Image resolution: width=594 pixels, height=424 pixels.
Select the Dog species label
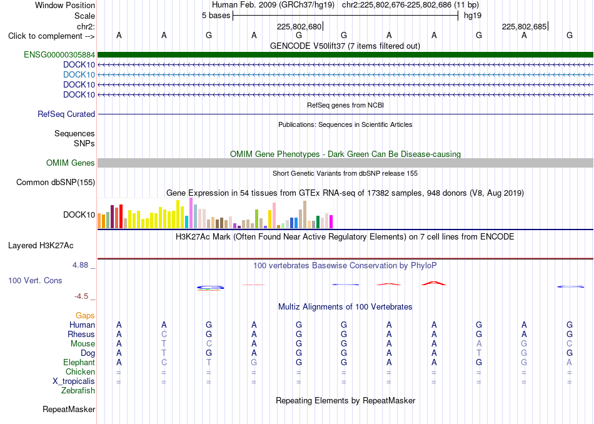coord(88,353)
